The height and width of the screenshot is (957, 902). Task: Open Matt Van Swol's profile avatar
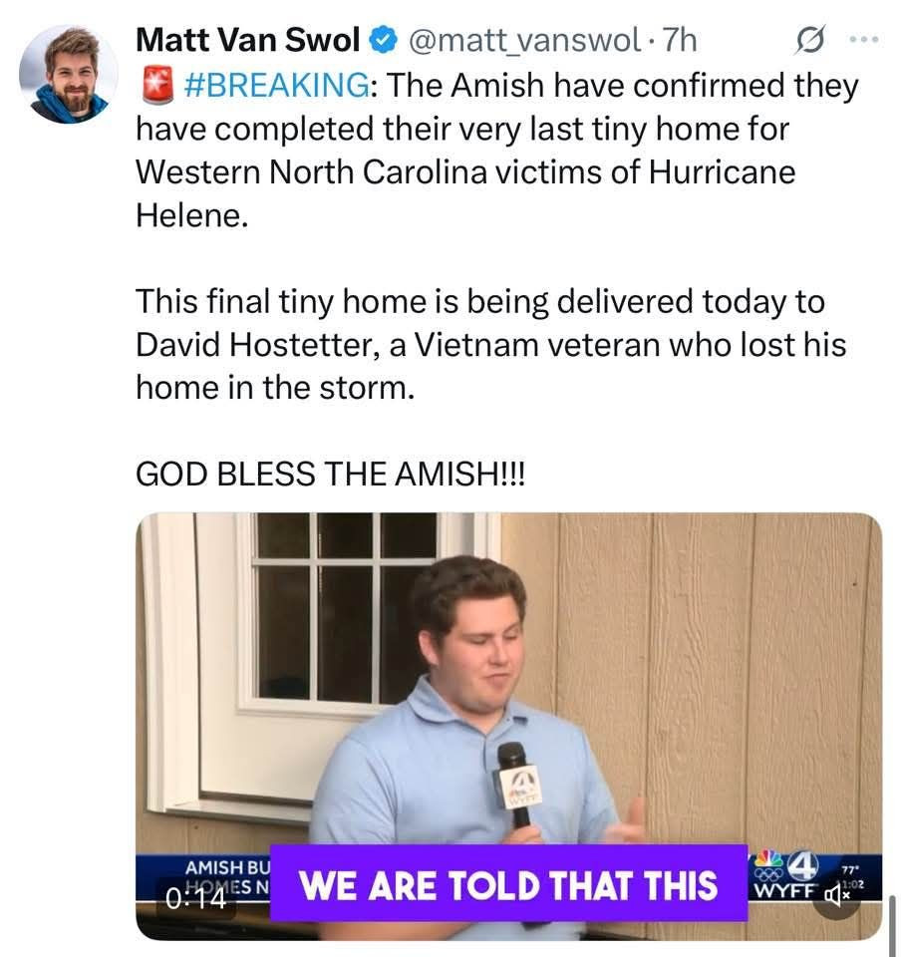pos(69,74)
